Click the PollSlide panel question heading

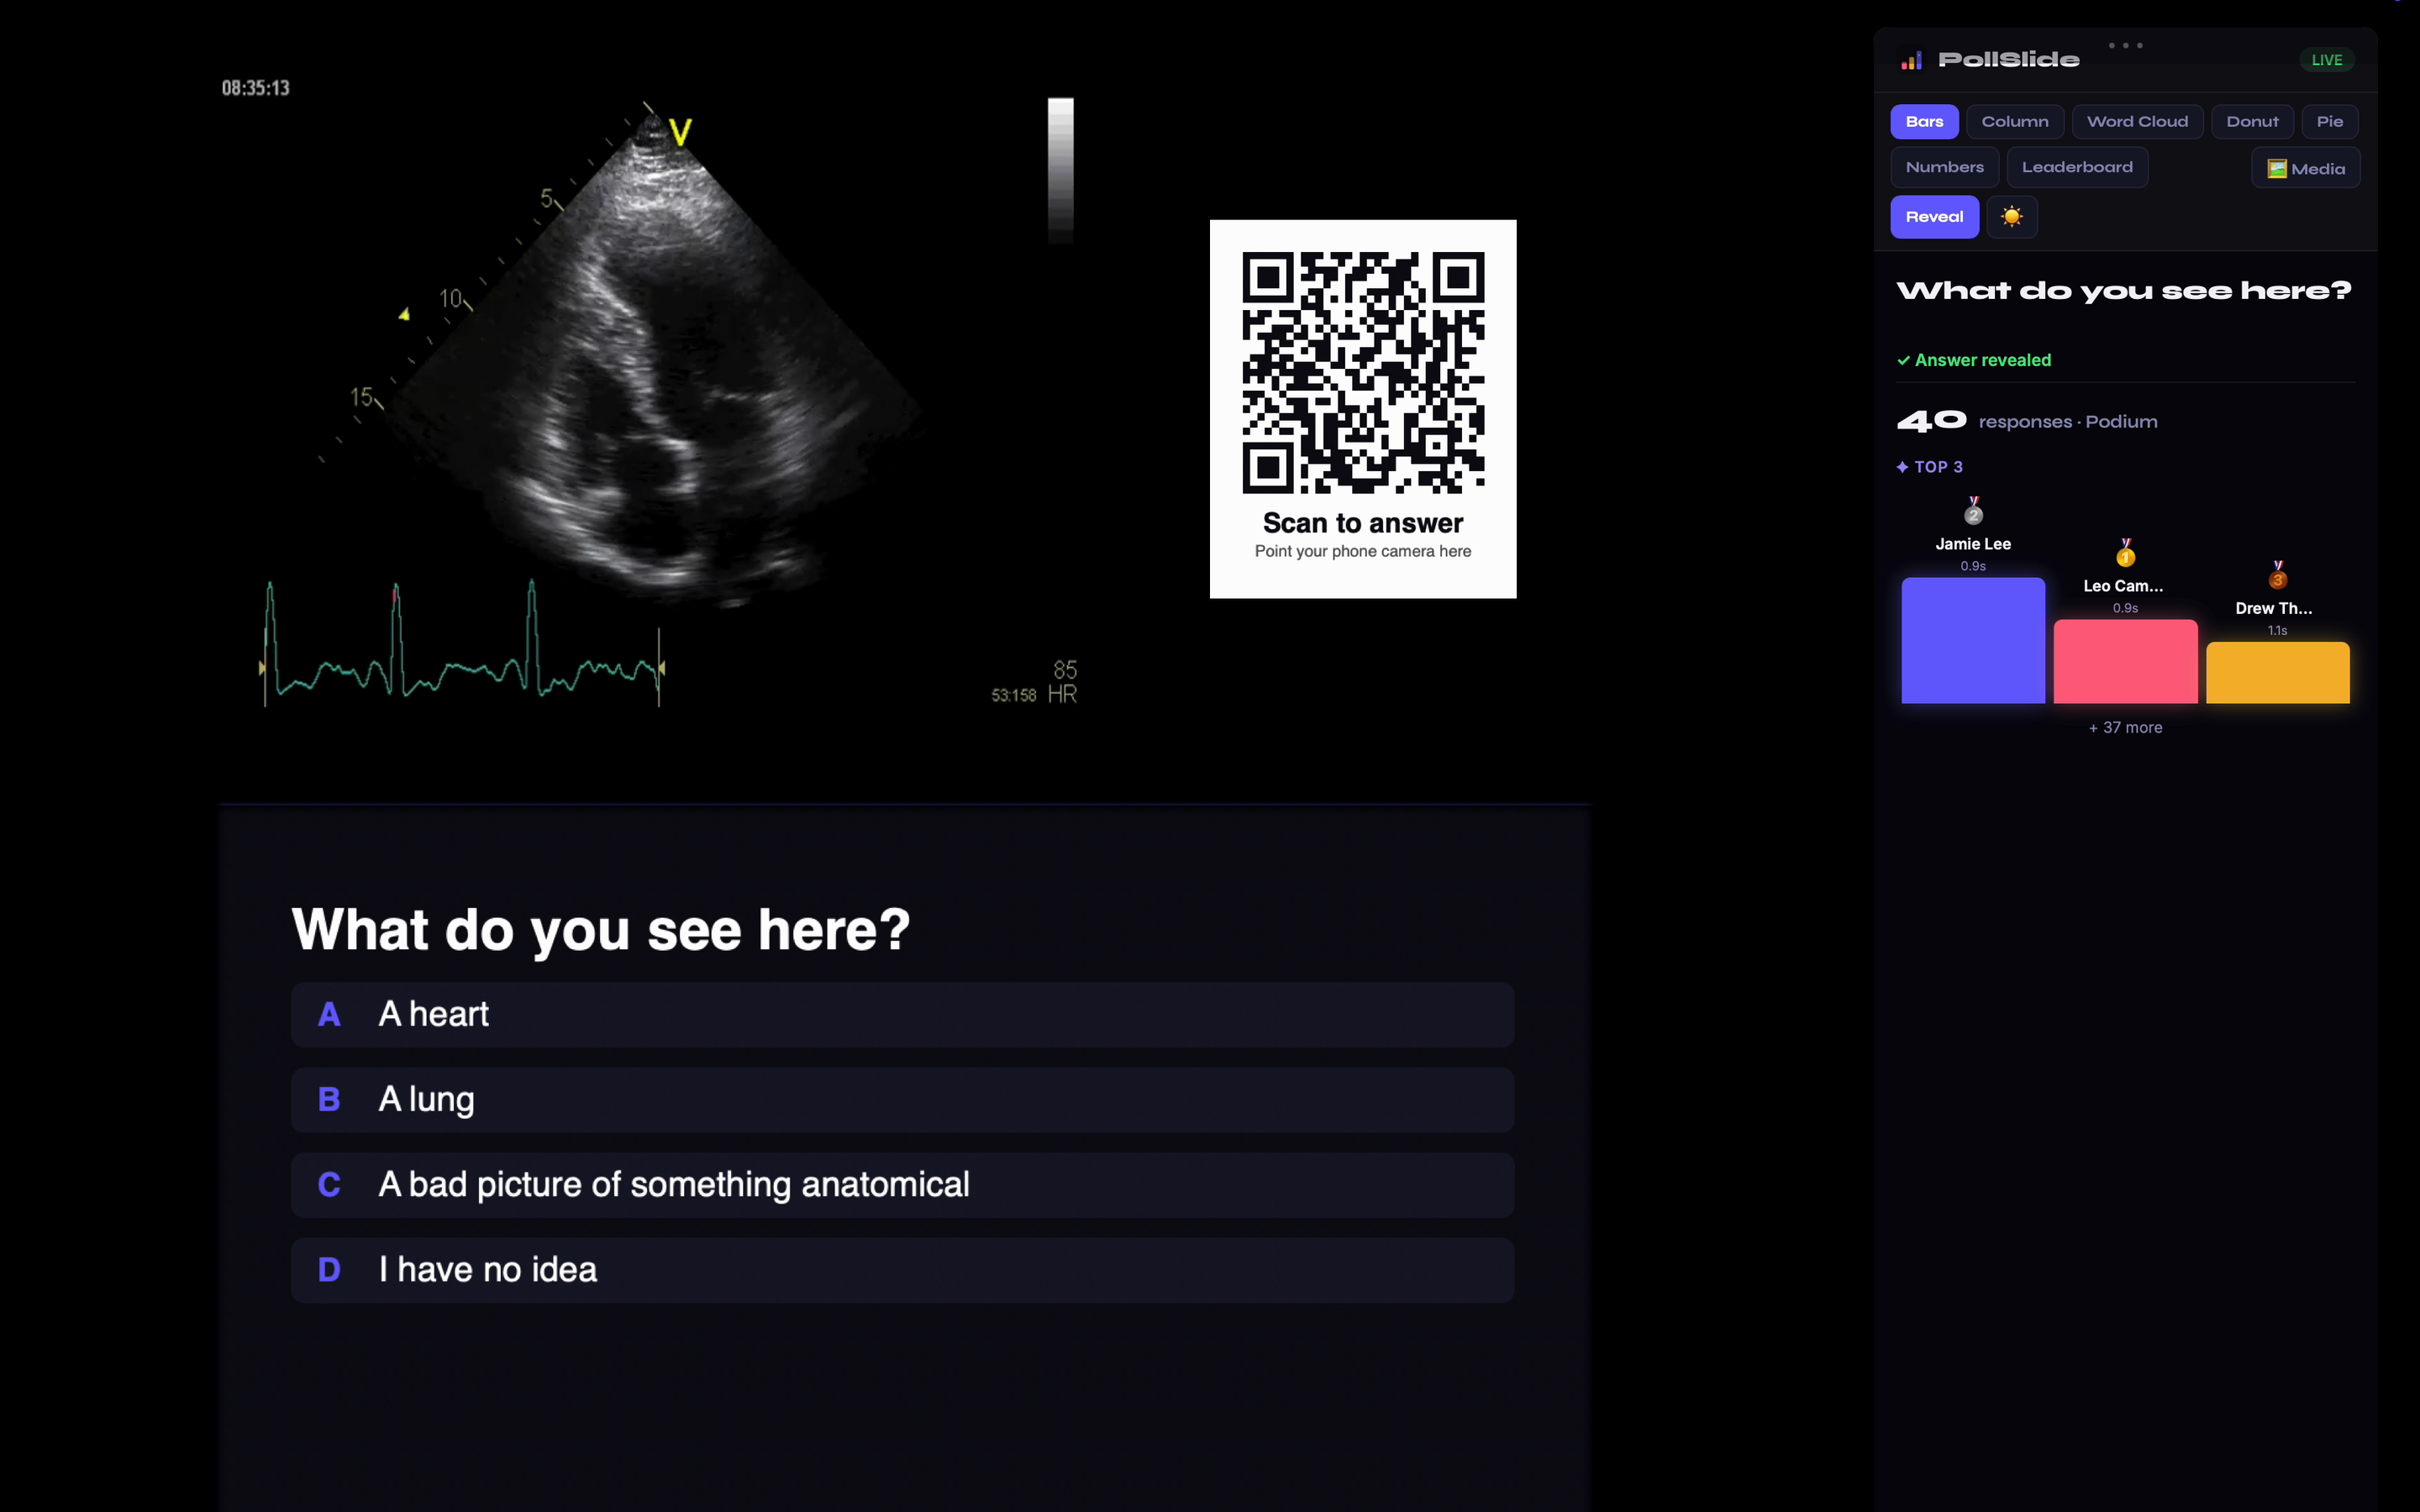pos(2124,291)
